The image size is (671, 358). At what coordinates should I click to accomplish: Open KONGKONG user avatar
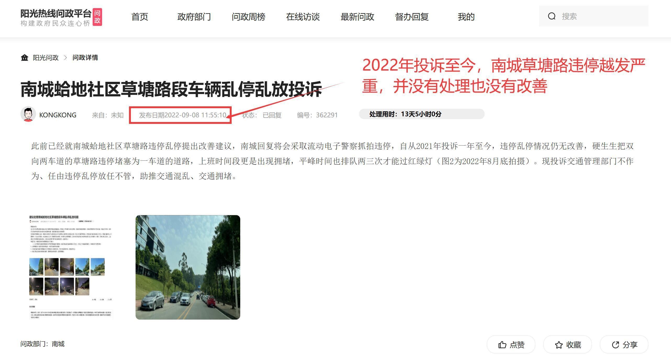pos(28,114)
